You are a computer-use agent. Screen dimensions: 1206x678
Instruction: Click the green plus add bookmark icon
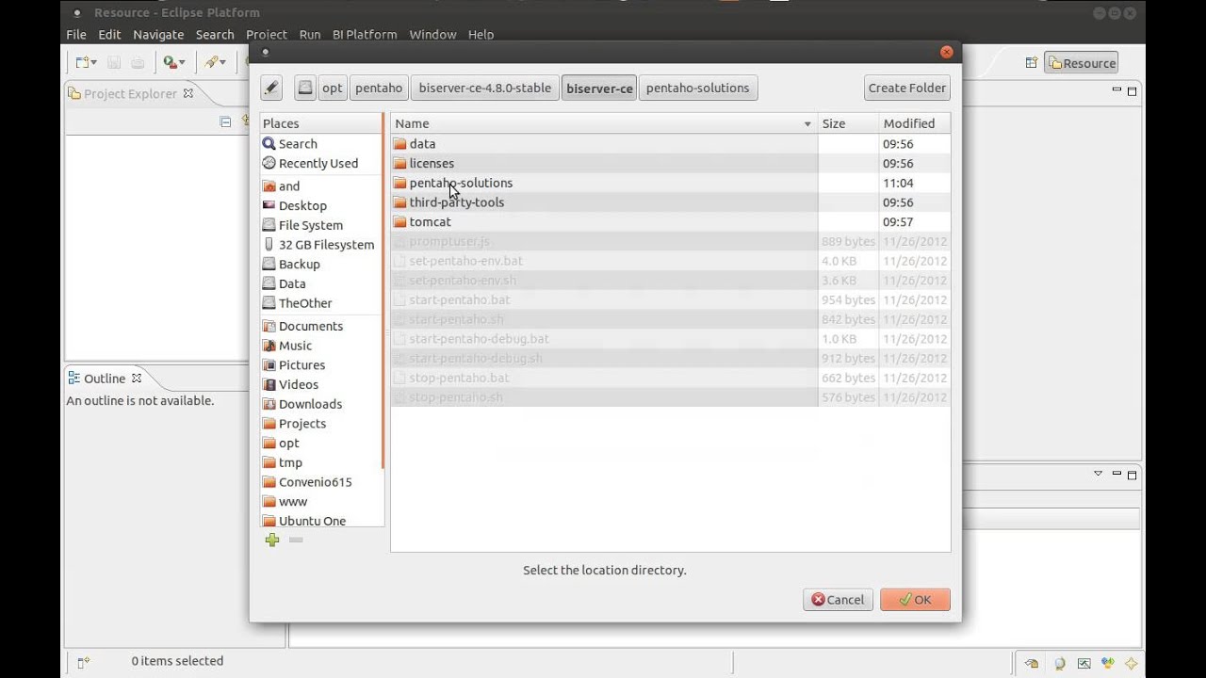pyautogui.click(x=272, y=540)
